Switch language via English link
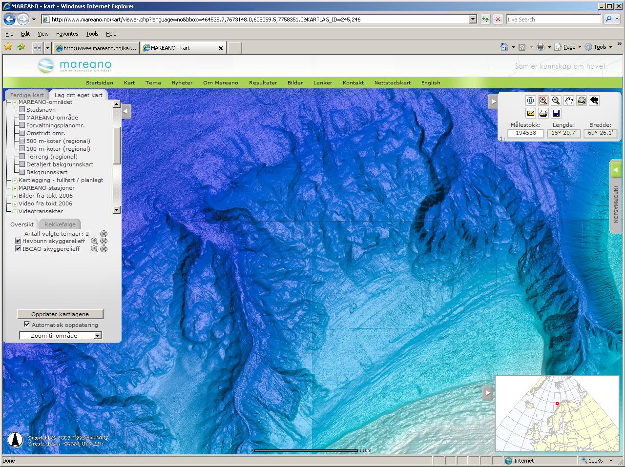Viewport: 625px width, 467px height. click(431, 82)
